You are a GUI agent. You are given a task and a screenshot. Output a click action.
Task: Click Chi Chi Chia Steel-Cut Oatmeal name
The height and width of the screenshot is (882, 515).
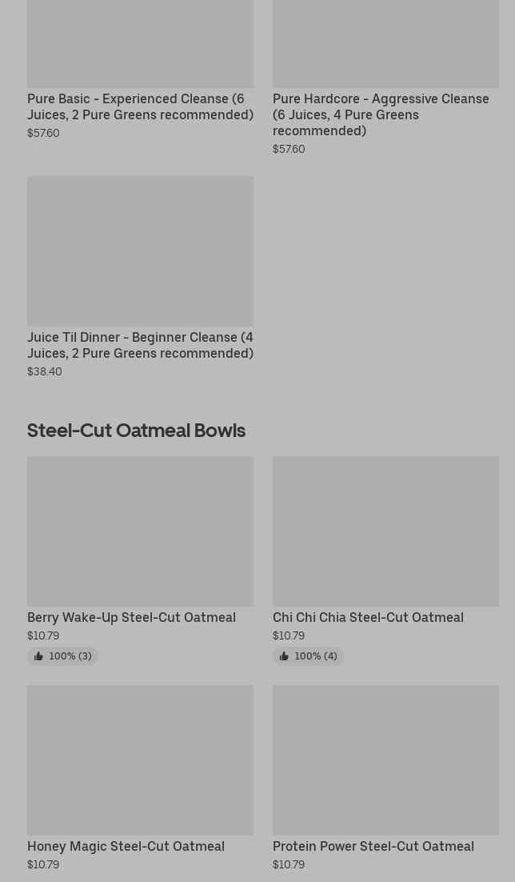tap(368, 617)
